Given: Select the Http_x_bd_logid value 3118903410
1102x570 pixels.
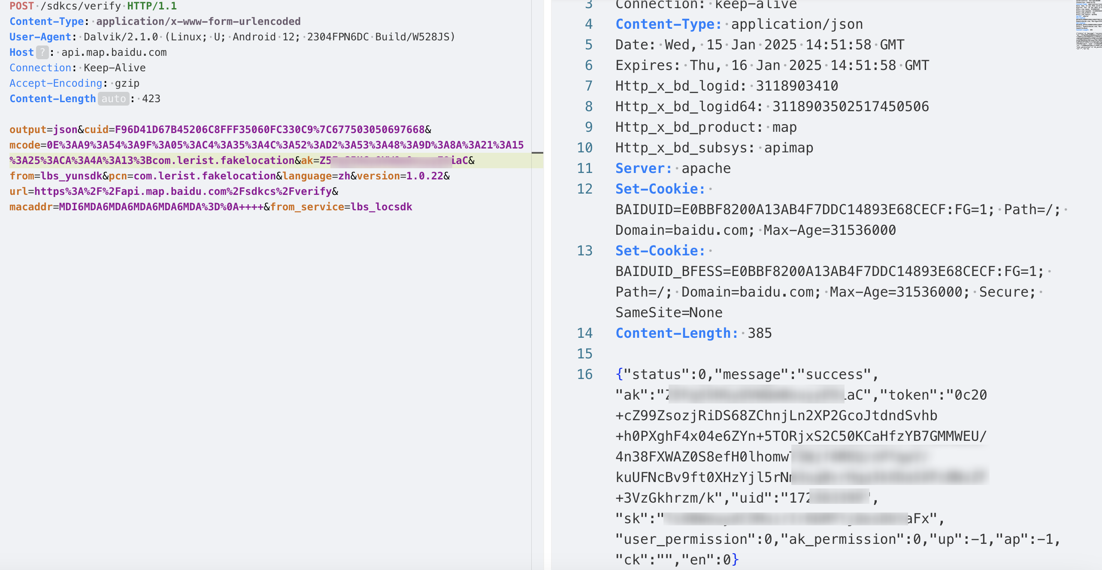Looking at the screenshot, I should (x=797, y=86).
